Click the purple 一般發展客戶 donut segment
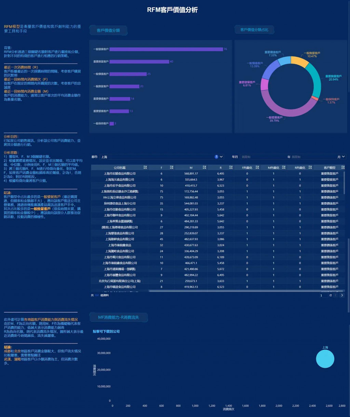The height and width of the screenshot is (417, 350). (x=287, y=111)
